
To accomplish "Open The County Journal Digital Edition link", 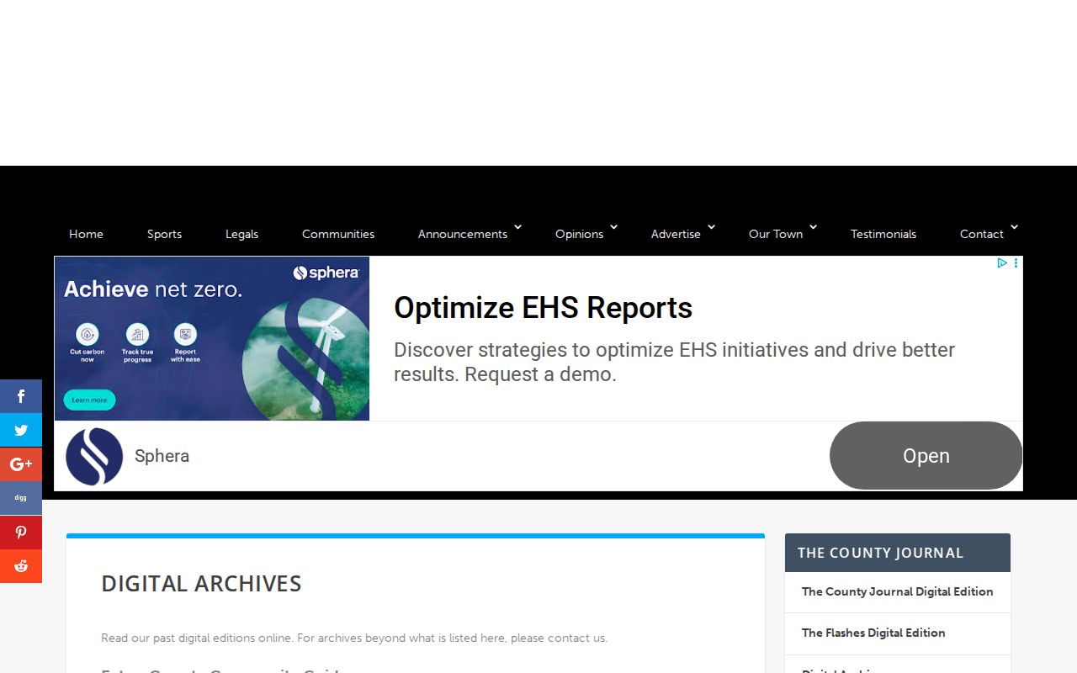I will click(897, 591).
